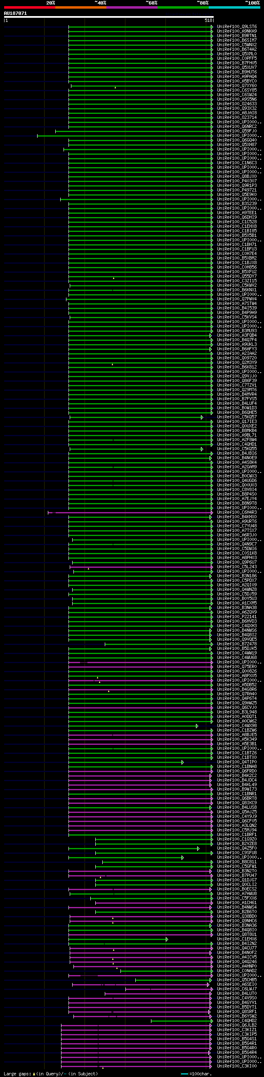This screenshot has height=1077, width=264.
Task: Click the green ~80% identity legend segment
Action: point(184,7)
